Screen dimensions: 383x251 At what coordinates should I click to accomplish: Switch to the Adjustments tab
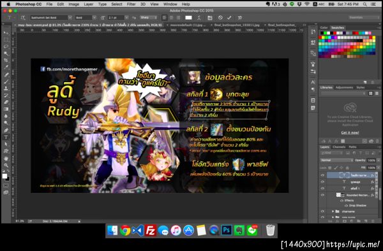click(x=344, y=87)
